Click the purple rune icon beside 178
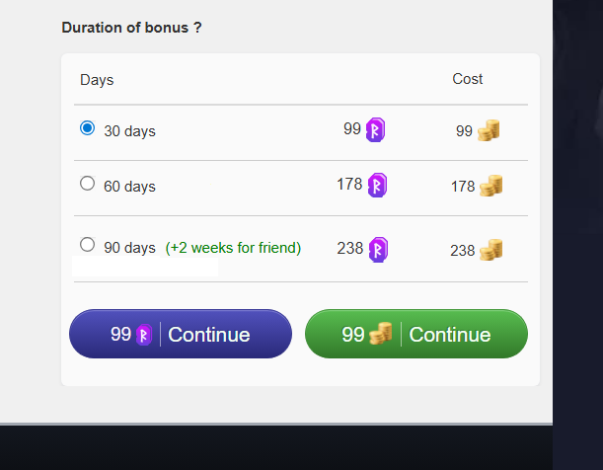Image resolution: width=603 pixels, height=470 pixels. coord(377,186)
